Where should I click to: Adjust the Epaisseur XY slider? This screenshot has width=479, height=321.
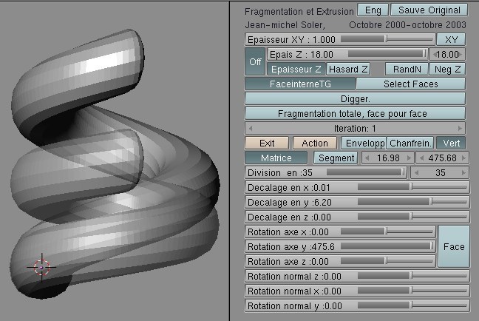(340, 39)
